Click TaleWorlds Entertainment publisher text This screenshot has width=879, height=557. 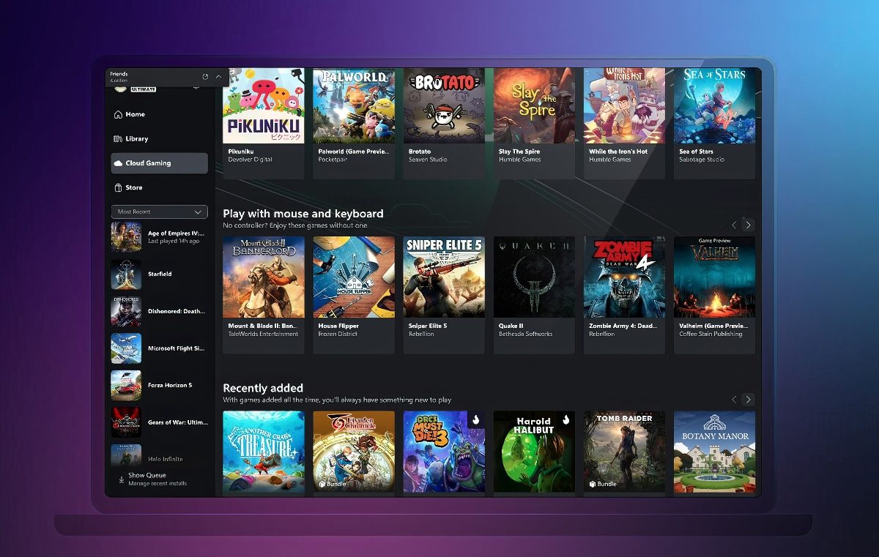coord(264,334)
